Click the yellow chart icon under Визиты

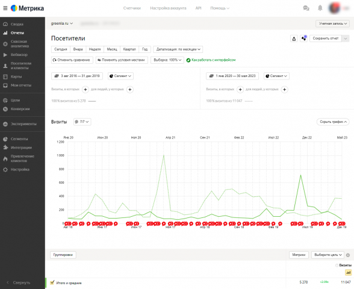348,273
